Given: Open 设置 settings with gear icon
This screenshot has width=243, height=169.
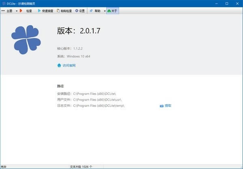Looking at the screenshot, I should [x=80, y=11].
